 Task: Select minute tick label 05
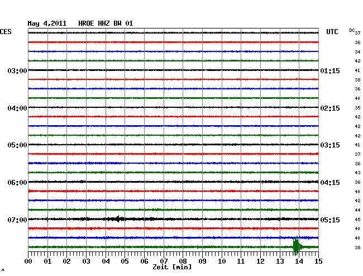pyautogui.click(x=125, y=261)
